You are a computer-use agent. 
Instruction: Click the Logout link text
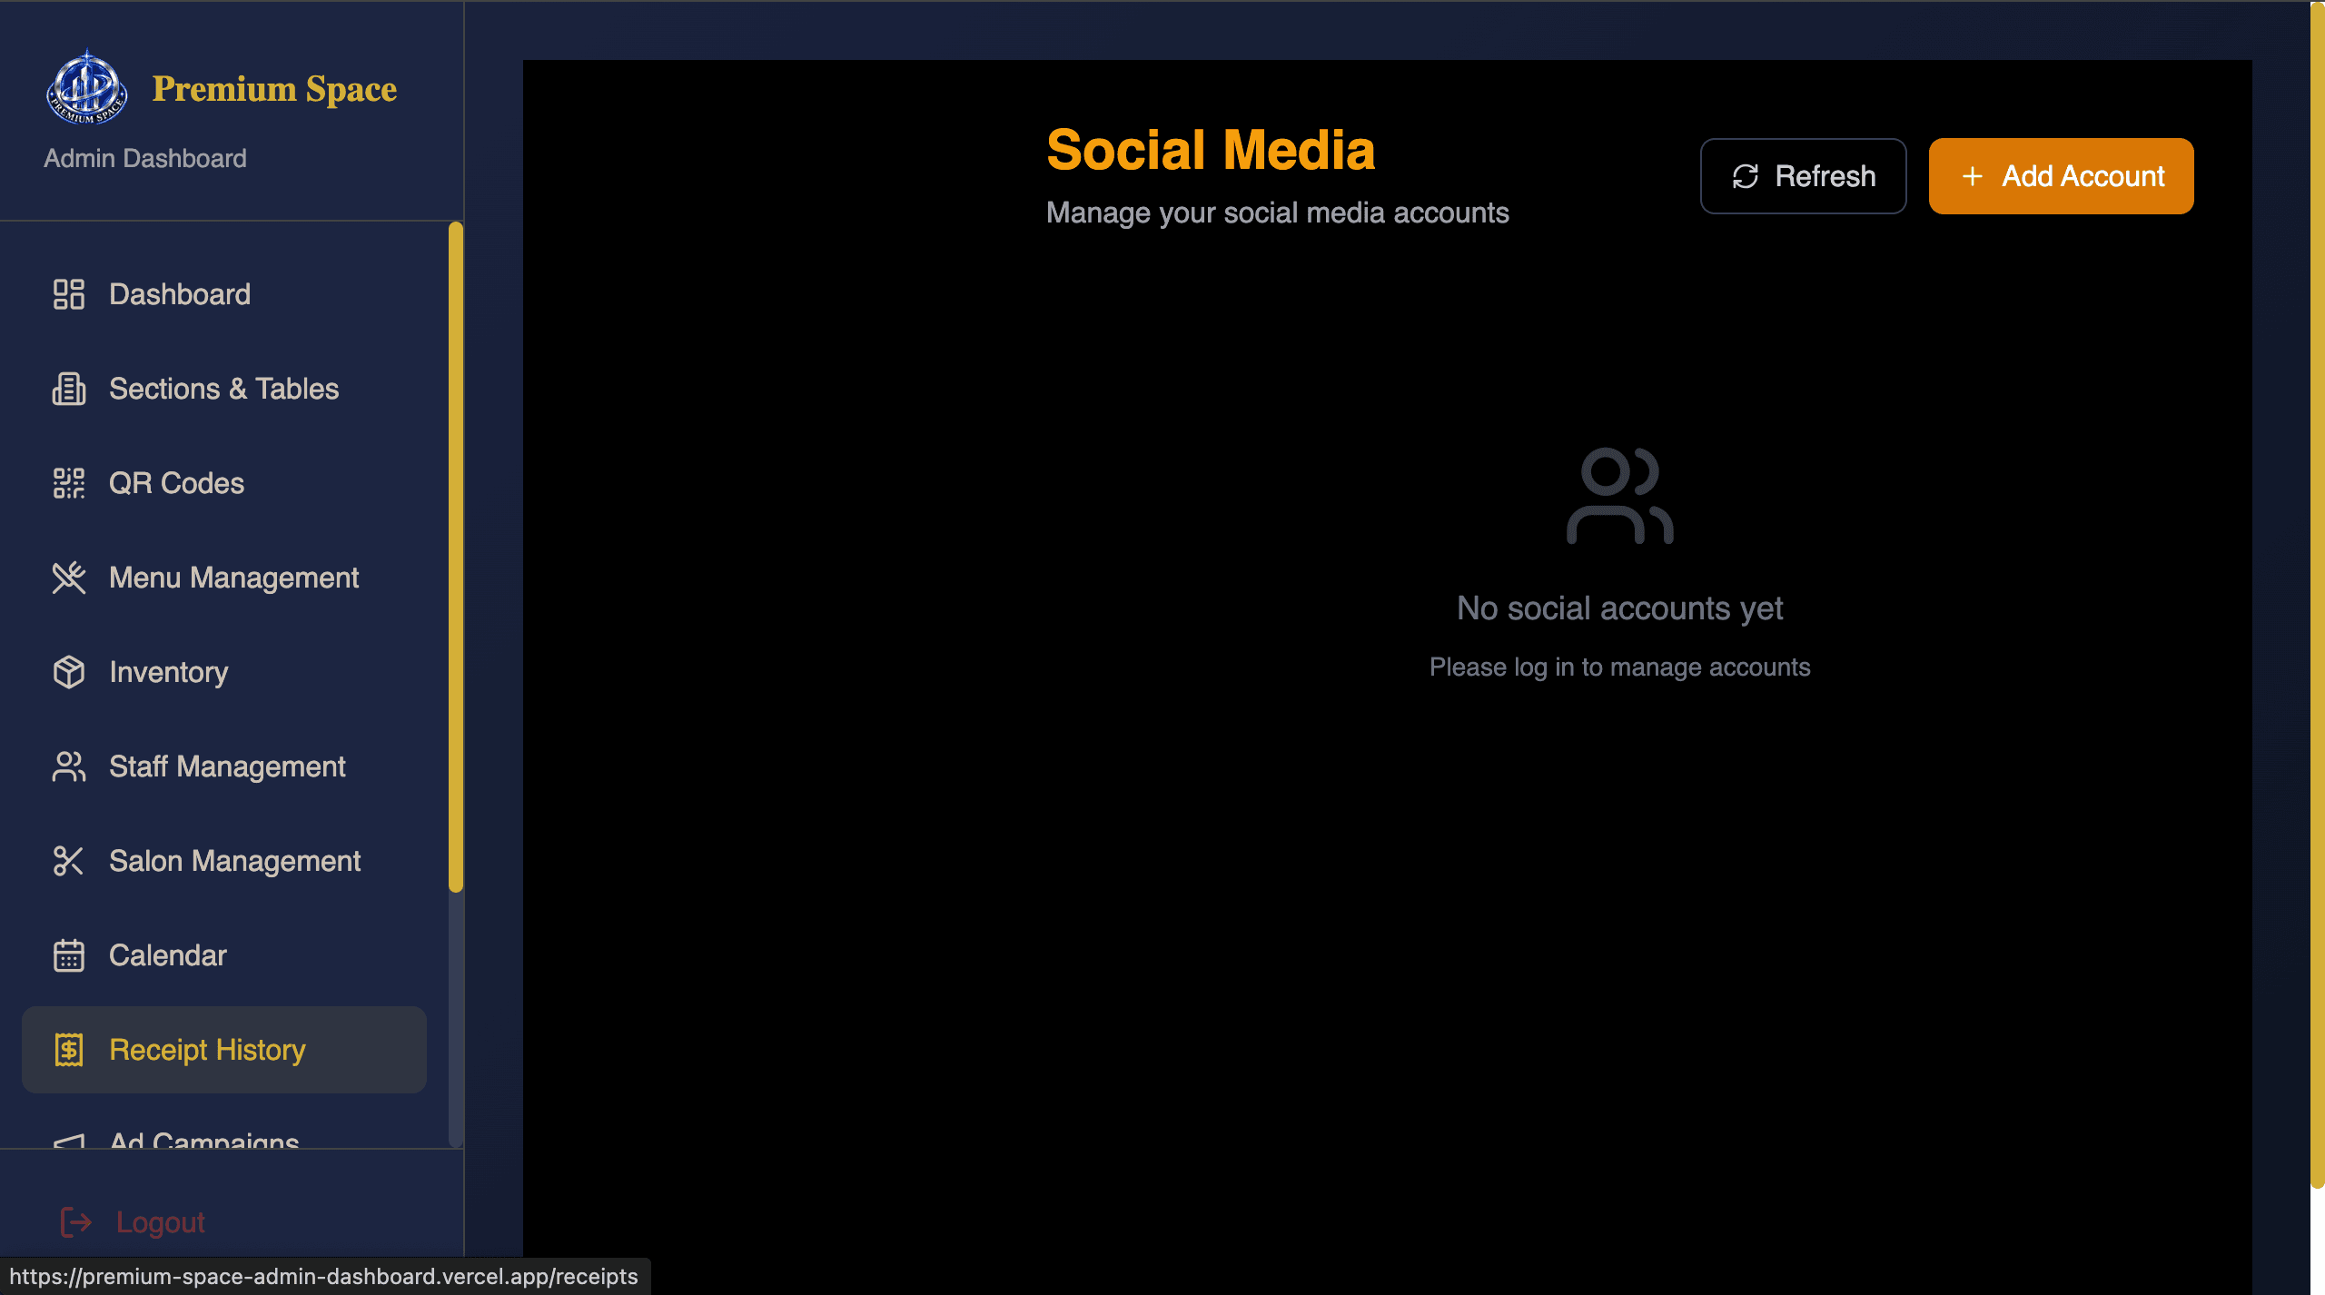161,1222
